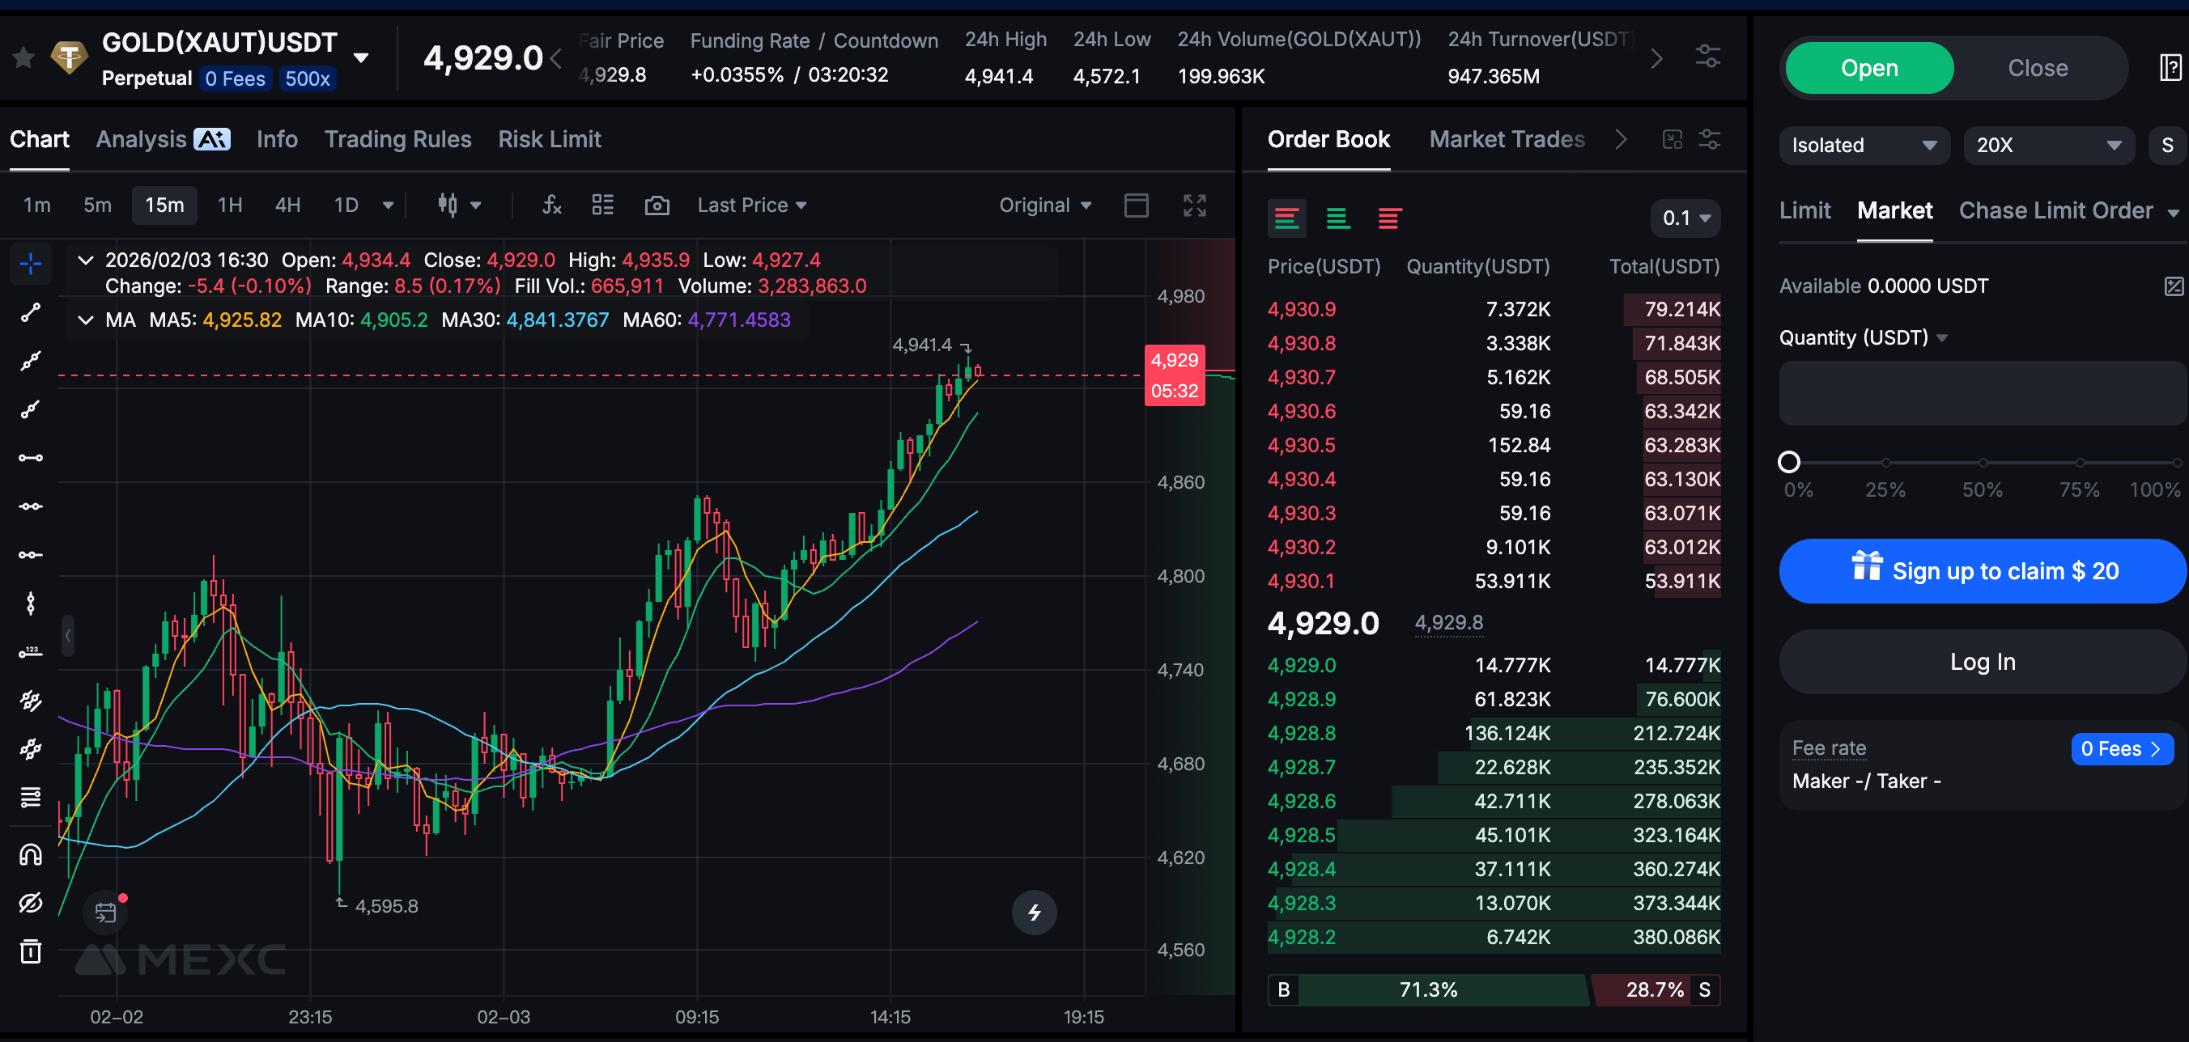The image size is (2189, 1042).
Task: Click Sign up to claim $20
Action: [x=1982, y=570]
